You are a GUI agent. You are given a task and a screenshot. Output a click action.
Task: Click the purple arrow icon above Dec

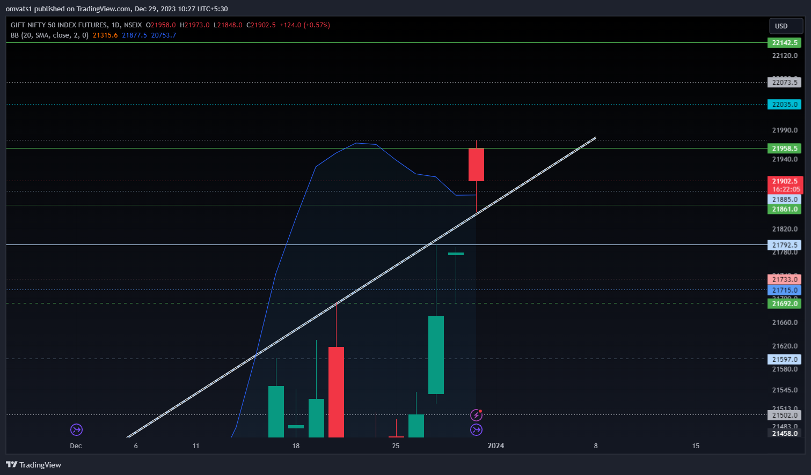pos(76,429)
